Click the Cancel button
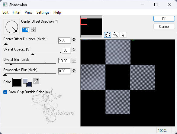 164,27
